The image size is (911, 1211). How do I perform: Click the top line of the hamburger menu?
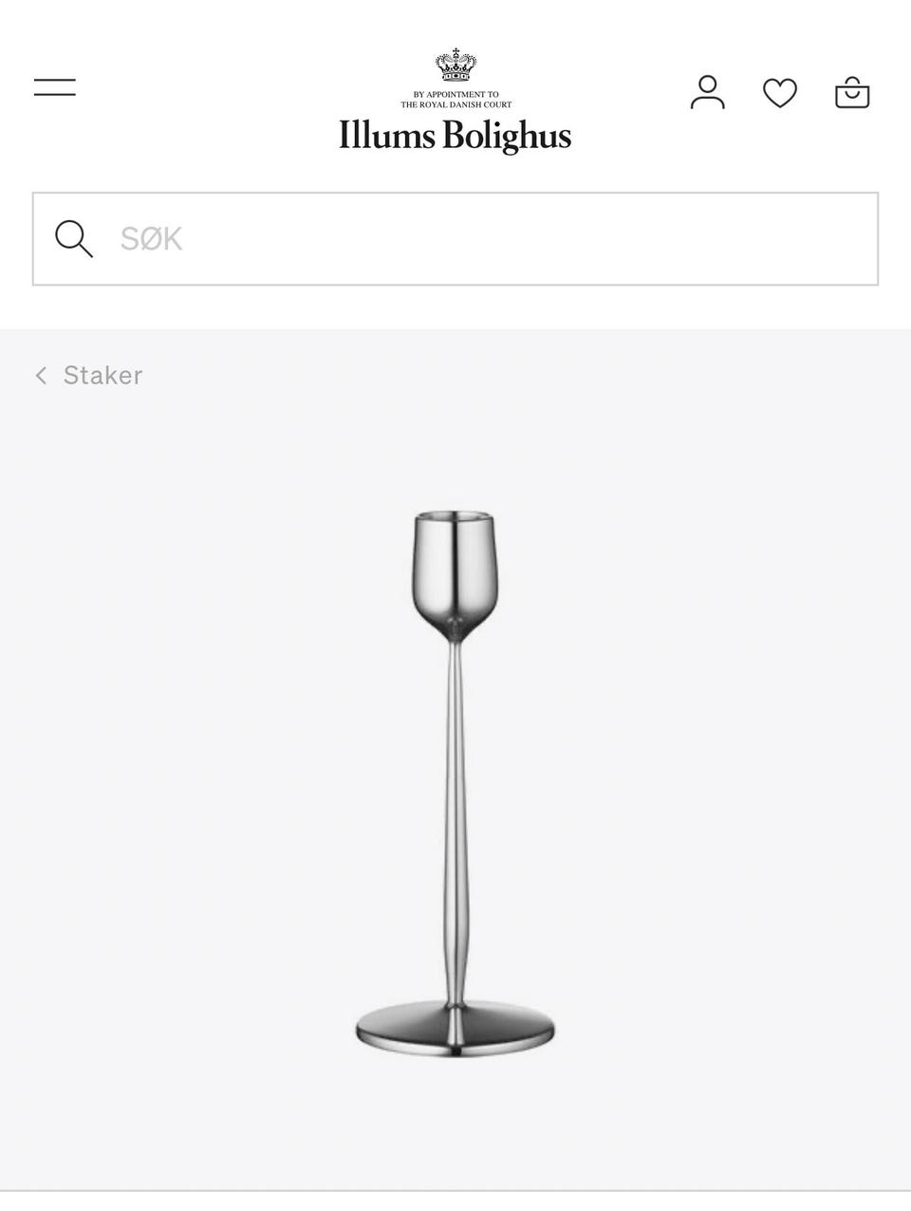(x=55, y=80)
